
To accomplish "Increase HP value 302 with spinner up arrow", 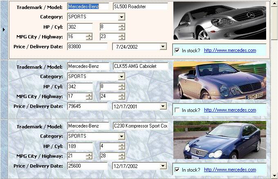I will coord(89,25).
